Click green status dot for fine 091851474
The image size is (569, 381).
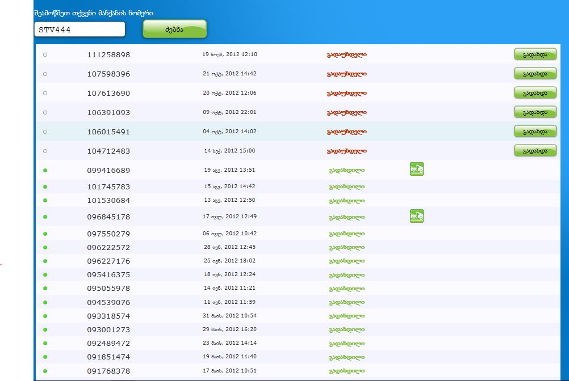pyautogui.click(x=45, y=357)
